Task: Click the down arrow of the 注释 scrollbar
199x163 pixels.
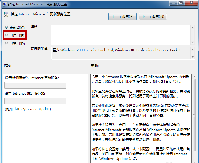Action: 192,42
